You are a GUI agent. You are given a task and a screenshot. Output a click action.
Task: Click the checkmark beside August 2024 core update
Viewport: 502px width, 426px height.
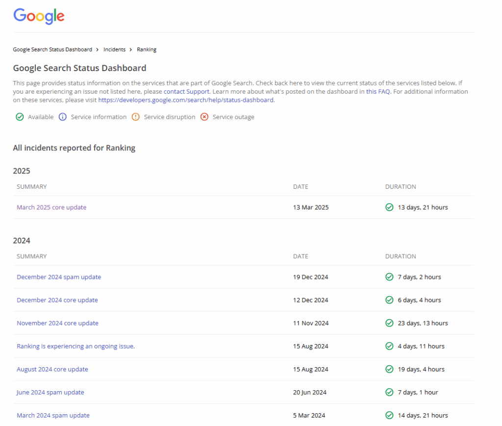point(389,369)
